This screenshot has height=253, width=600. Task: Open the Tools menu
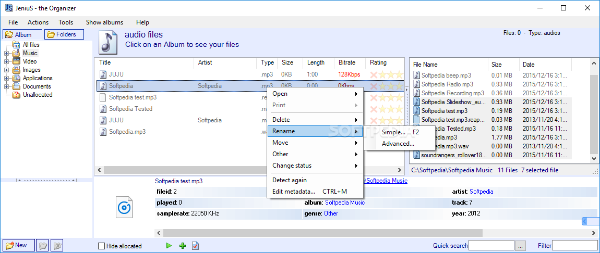[66, 22]
